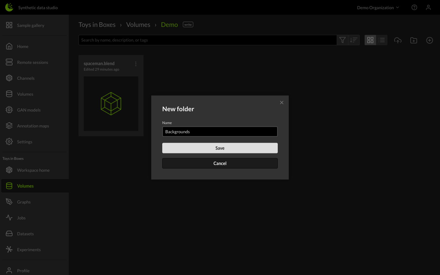Open the filter options
This screenshot has height=275, width=440.
click(342, 40)
